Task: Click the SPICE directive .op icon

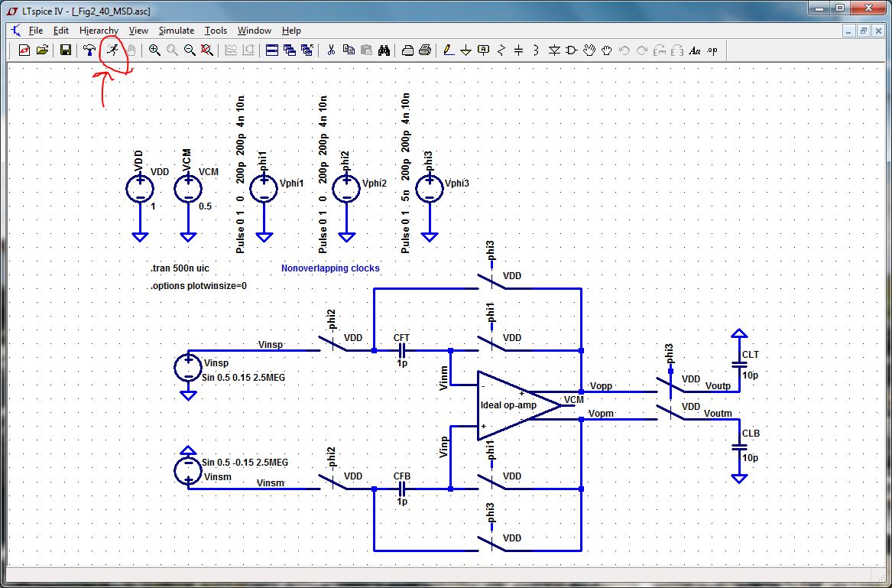Action: (712, 50)
